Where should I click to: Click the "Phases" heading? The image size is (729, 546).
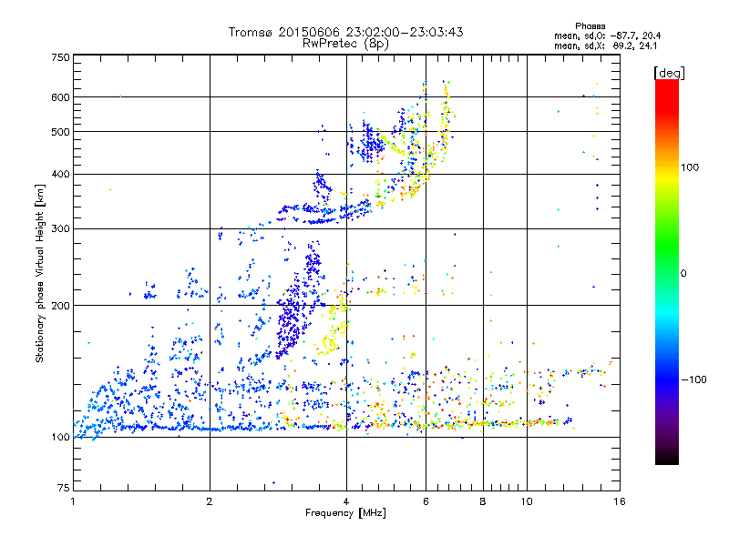point(590,26)
